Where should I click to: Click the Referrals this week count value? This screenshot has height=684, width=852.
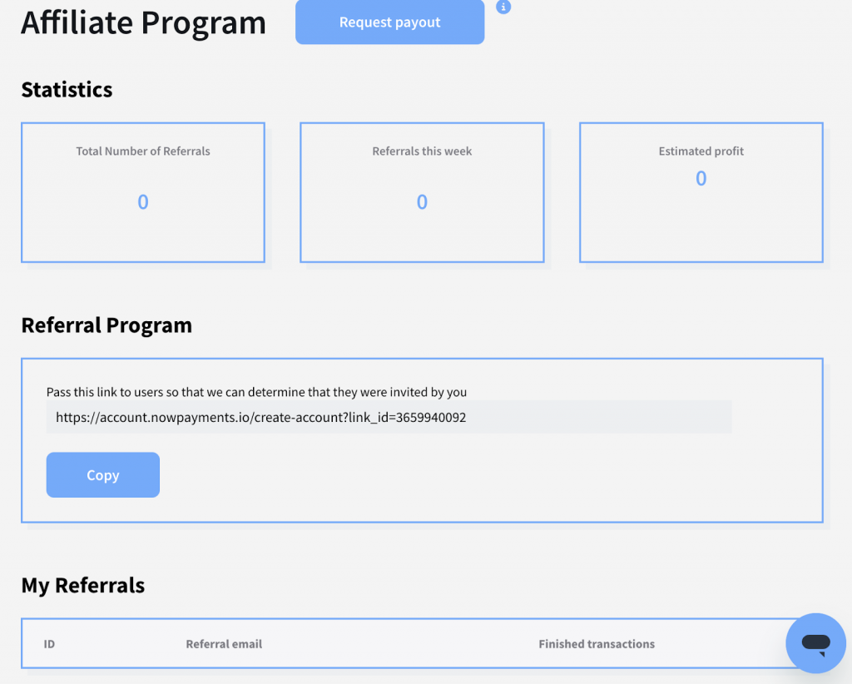(x=422, y=202)
